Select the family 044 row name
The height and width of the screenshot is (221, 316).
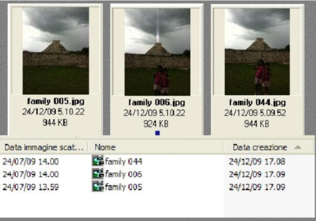pos(124,162)
